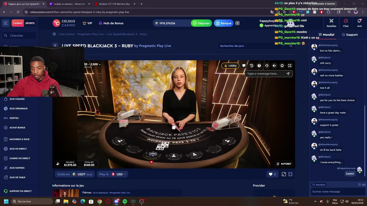Enter fullscreen from the game toolbar
367x206 pixels.
coord(290,66)
